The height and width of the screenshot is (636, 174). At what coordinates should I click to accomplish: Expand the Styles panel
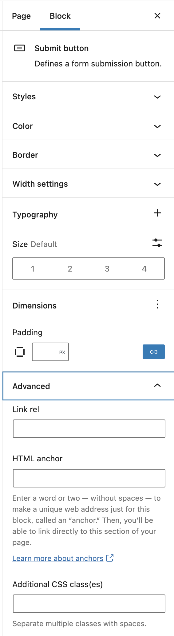point(88,97)
